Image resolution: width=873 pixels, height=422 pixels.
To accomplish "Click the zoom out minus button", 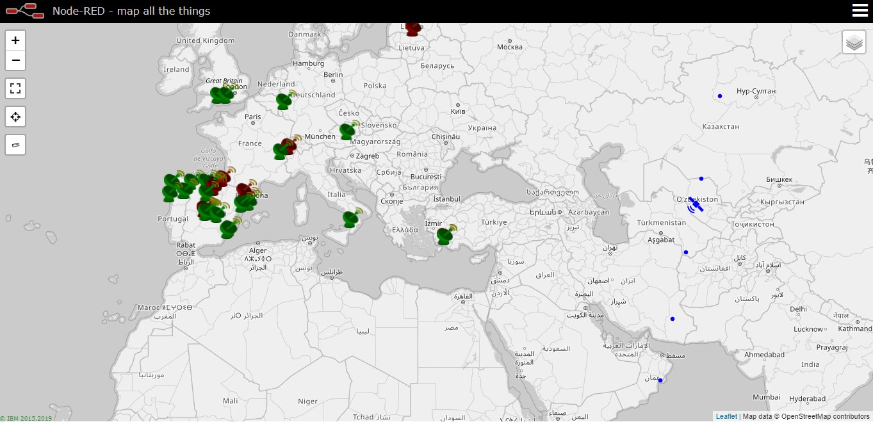I will tap(15, 60).
